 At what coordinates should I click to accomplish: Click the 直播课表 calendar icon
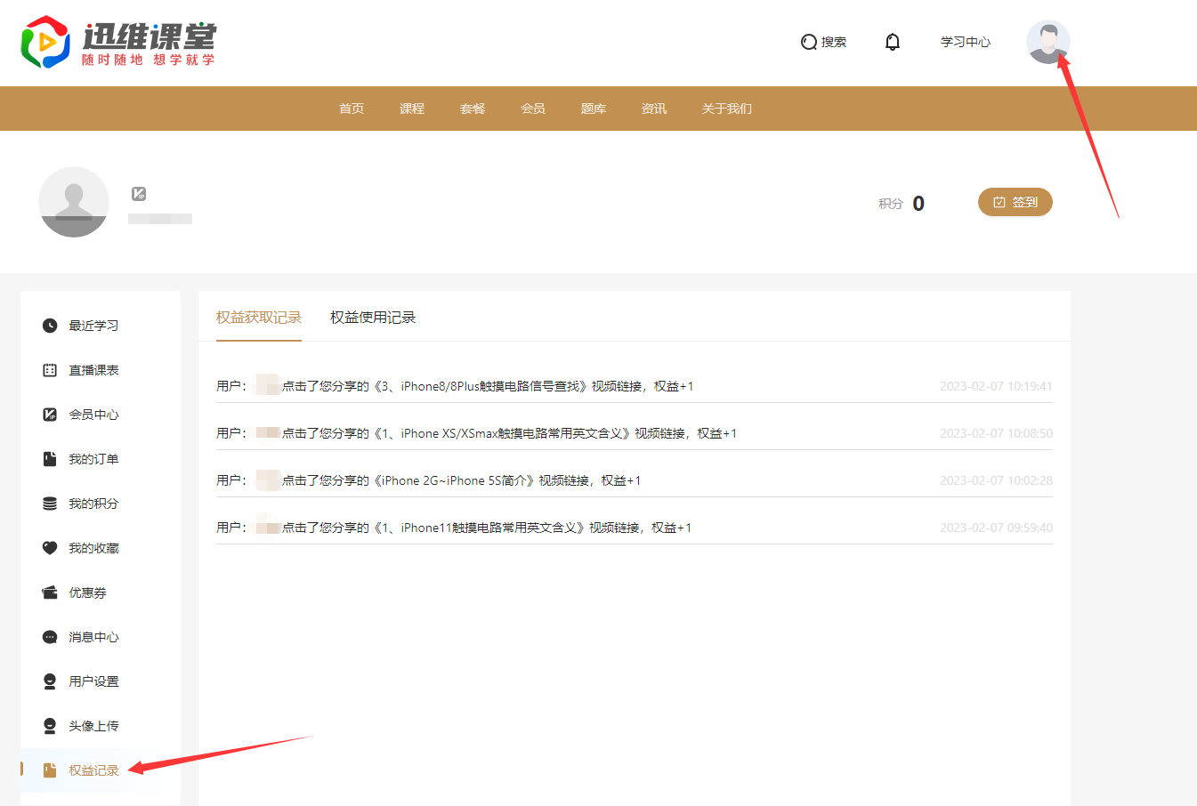click(x=50, y=370)
